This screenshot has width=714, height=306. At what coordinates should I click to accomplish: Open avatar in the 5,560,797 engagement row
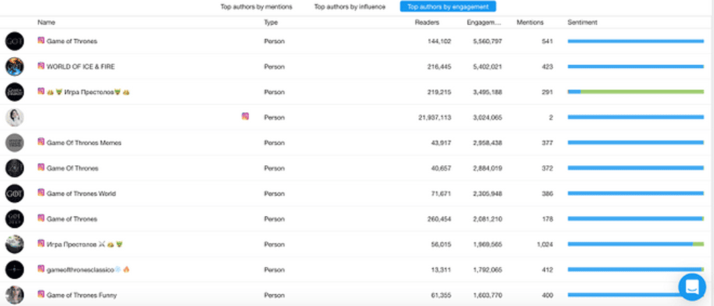click(15, 41)
